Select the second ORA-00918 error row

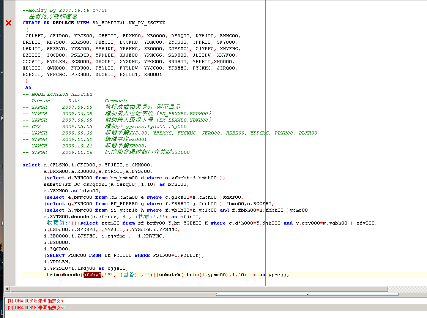[36, 308]
